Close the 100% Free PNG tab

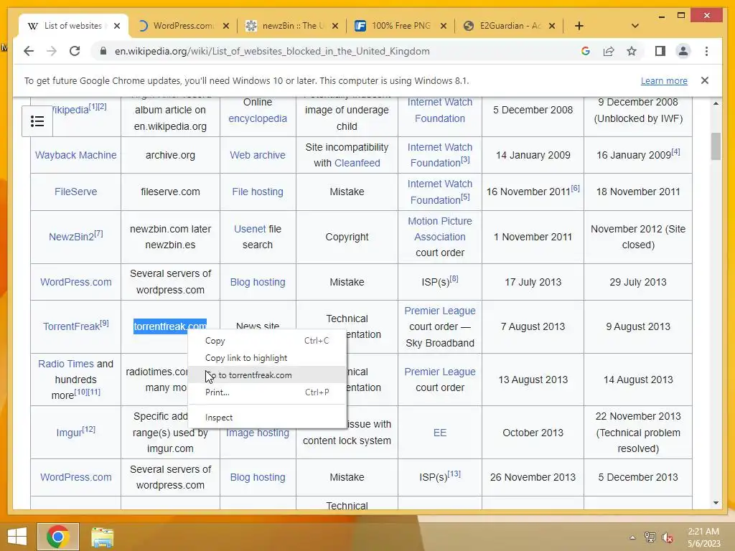pos(444,26)
